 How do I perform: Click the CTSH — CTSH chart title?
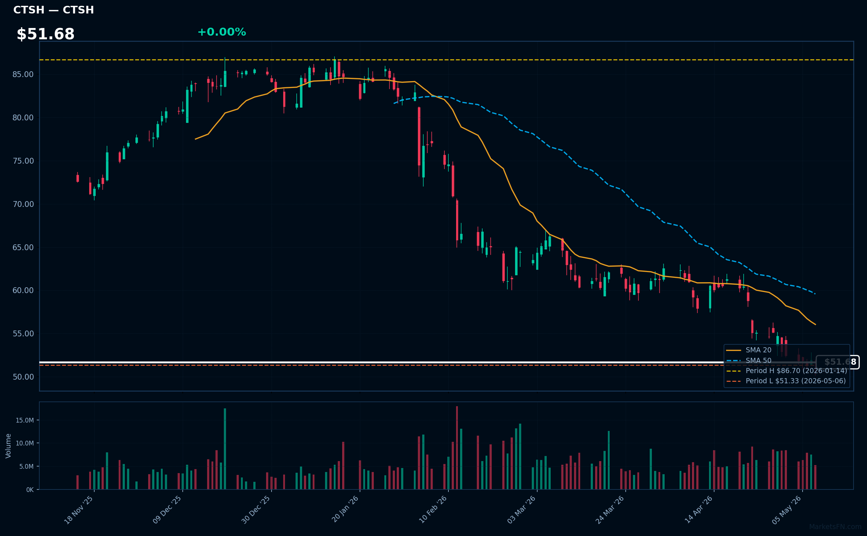tap(54, 10)
